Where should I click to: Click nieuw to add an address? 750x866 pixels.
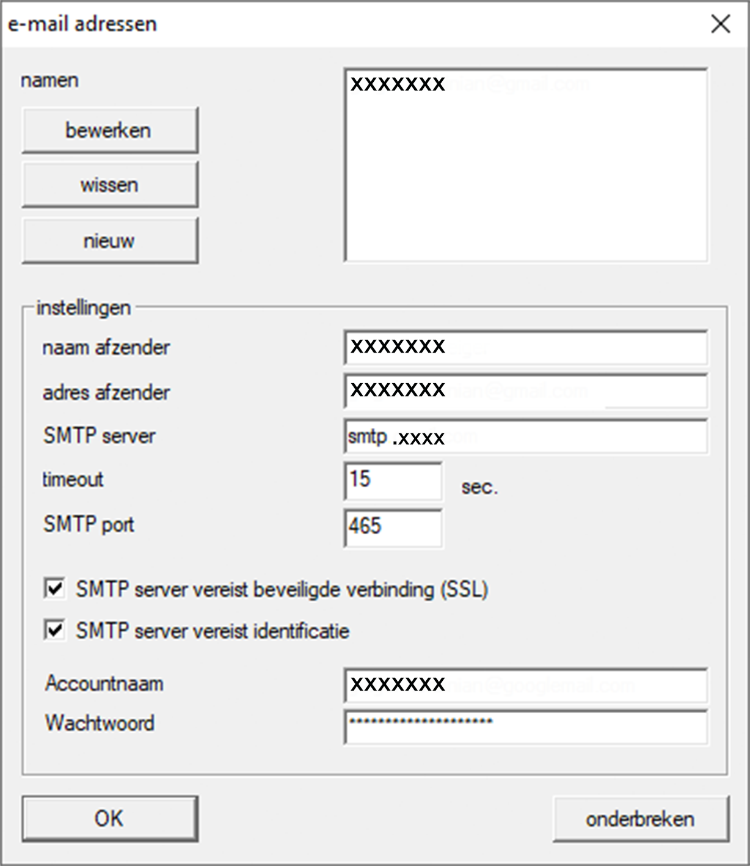[110, 241]
